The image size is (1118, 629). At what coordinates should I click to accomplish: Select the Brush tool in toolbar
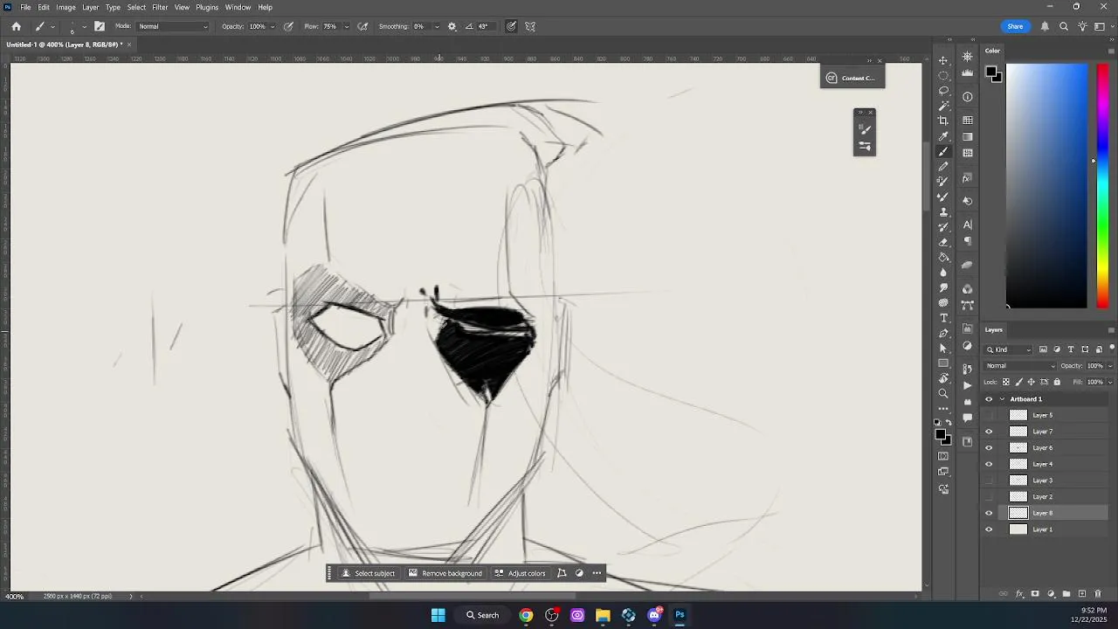pos(943,150)
